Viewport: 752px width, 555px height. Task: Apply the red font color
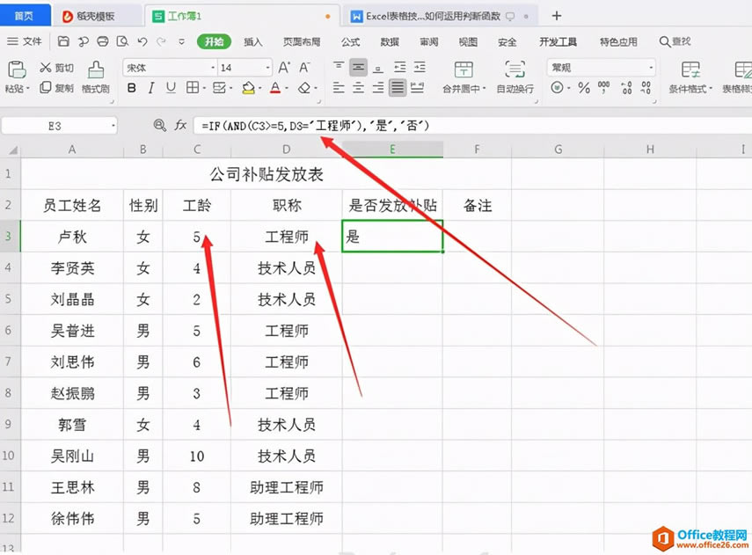pos(274,88)
